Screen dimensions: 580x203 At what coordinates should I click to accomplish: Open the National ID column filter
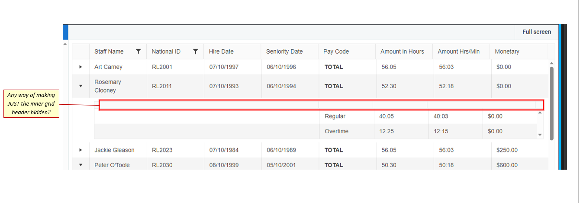click(x=196, y=52)
